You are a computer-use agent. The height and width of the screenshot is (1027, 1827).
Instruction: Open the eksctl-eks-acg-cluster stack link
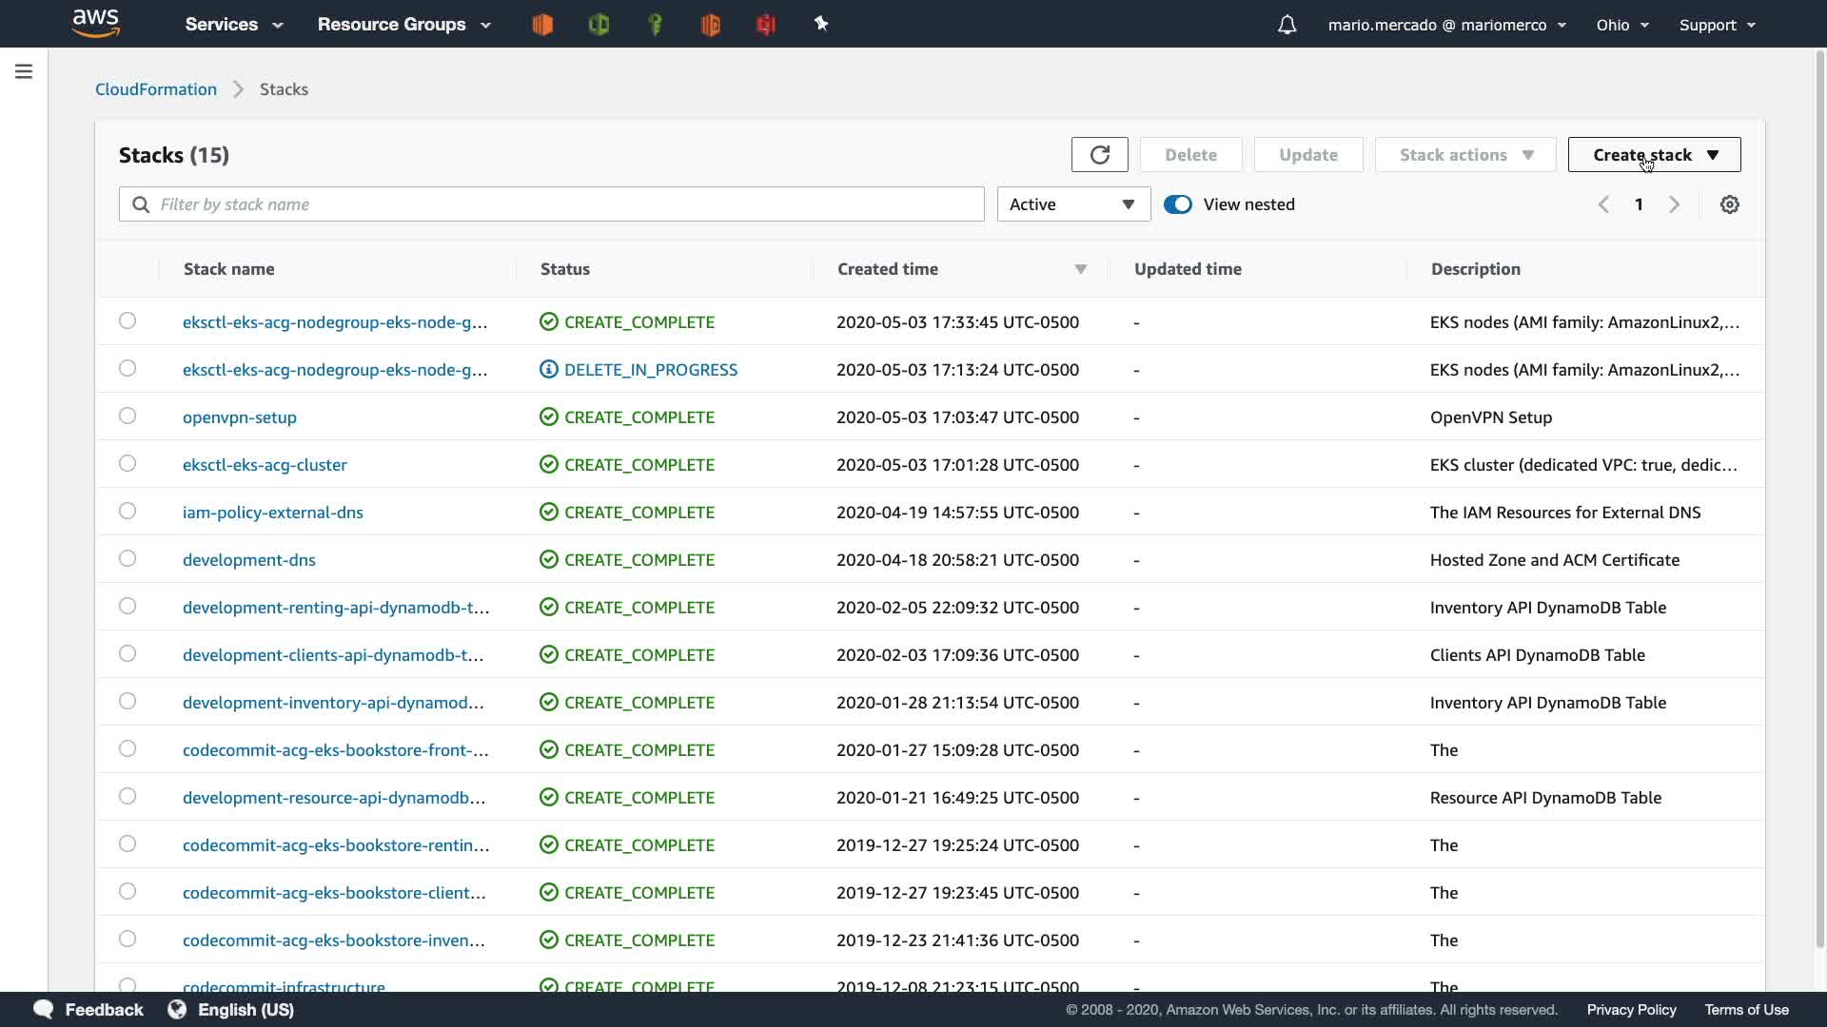click(265, 465)
